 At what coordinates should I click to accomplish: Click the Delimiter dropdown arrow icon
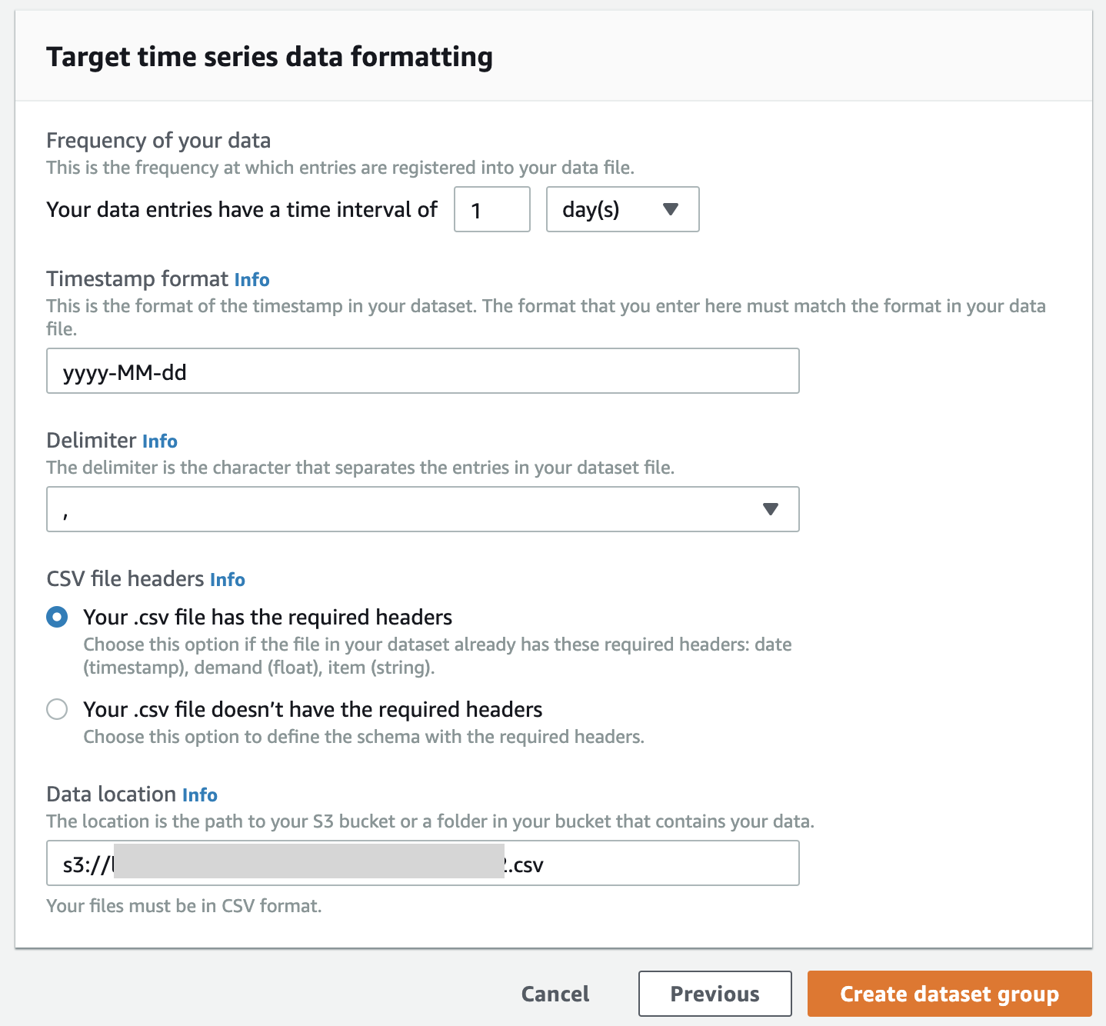click(770, 509)
